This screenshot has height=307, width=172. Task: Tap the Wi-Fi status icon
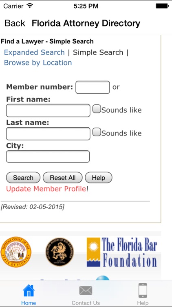(x=30, y=6)
